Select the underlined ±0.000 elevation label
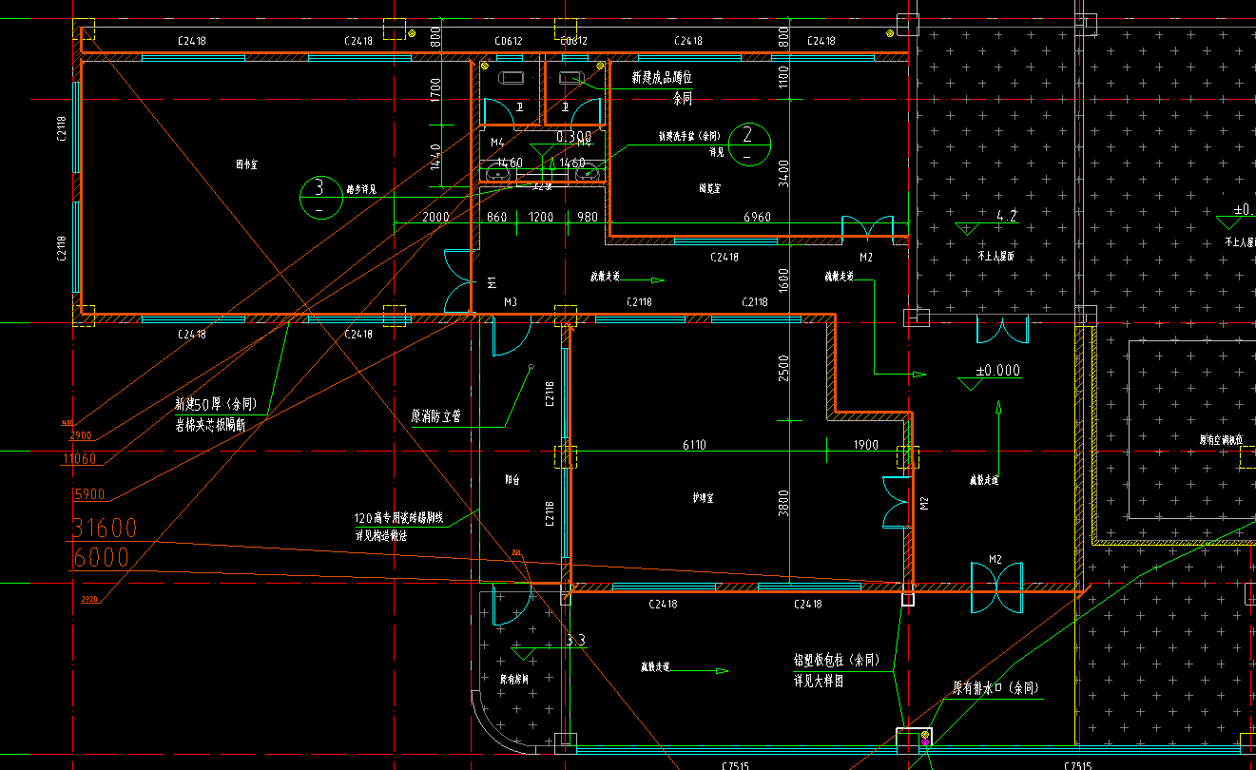The height and width of the screenshot is (770, 1256). (x=997, y=371)
